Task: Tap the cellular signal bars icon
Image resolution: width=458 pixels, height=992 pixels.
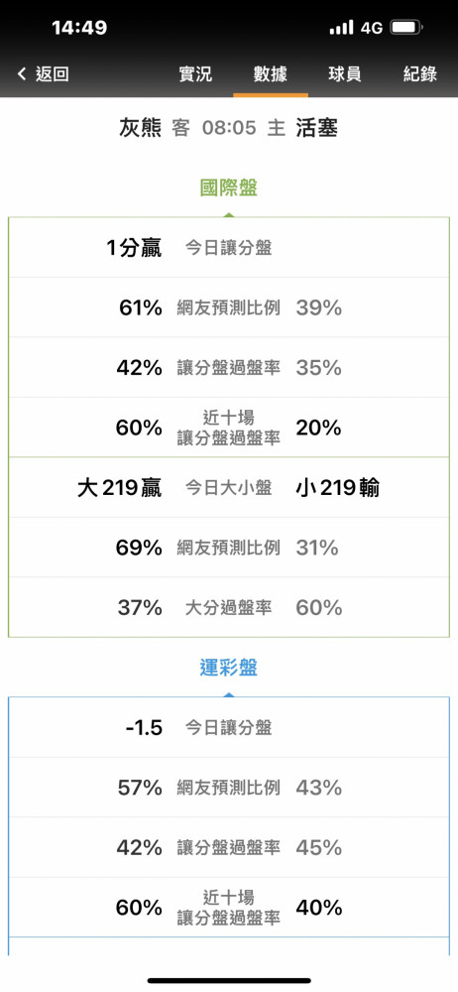Action: (342, 28)
